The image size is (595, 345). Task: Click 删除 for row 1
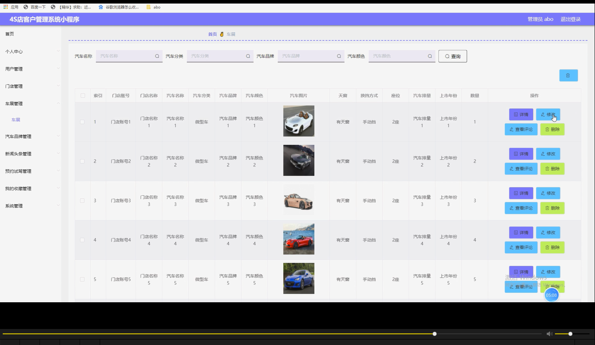pyautogui.click(x=552, y=129)
